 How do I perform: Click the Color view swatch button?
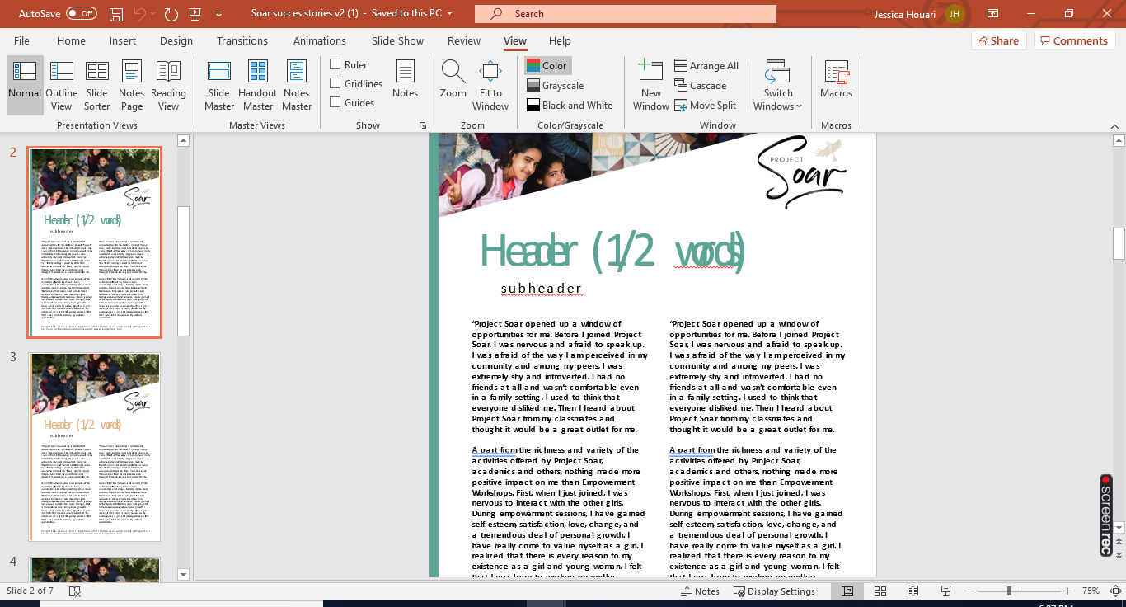pyautogui.click(x=547, y=66)
